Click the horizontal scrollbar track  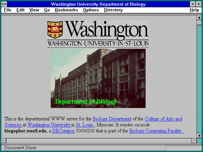[99, 141]
